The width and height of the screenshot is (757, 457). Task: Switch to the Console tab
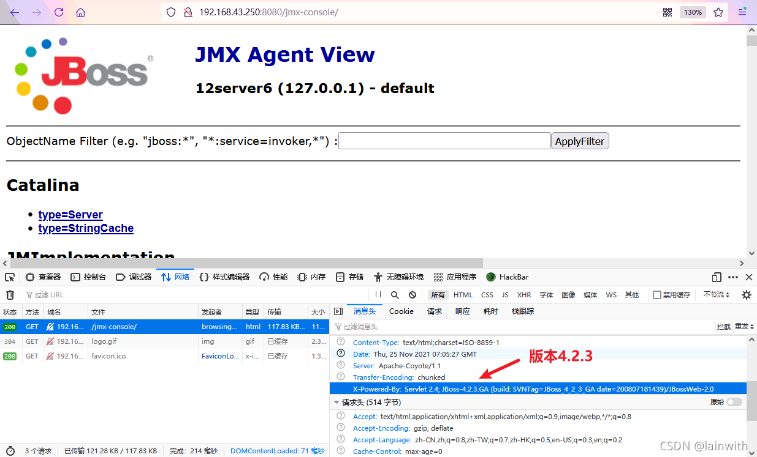tap(88, 277)
